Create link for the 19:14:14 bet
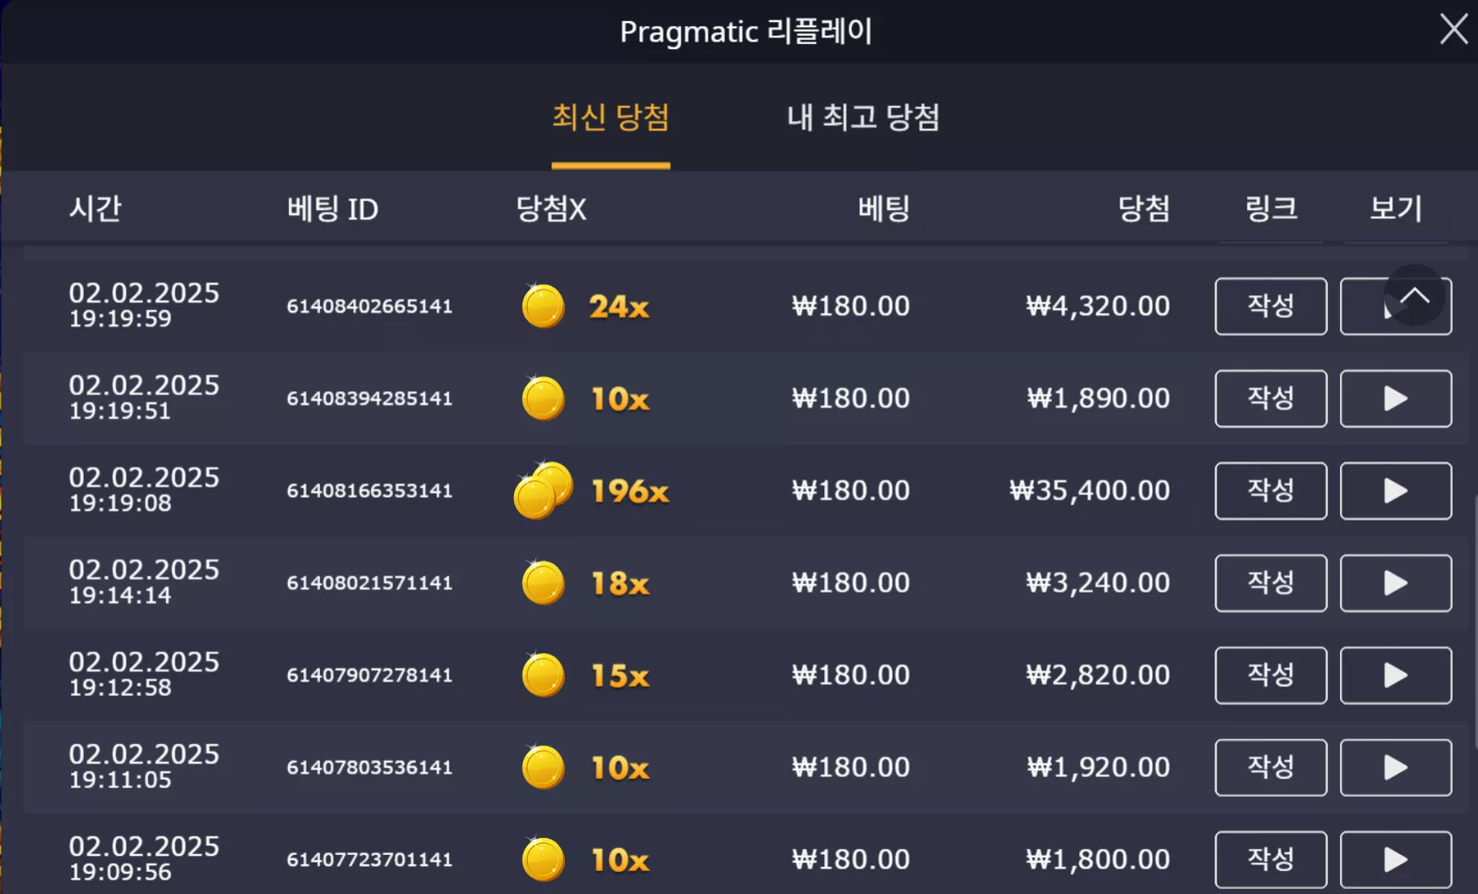 click(x=1270, y=583)
